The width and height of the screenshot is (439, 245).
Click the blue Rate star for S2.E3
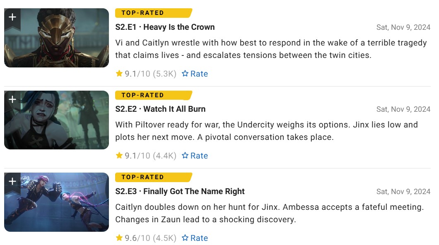click(x=185, y=238)
